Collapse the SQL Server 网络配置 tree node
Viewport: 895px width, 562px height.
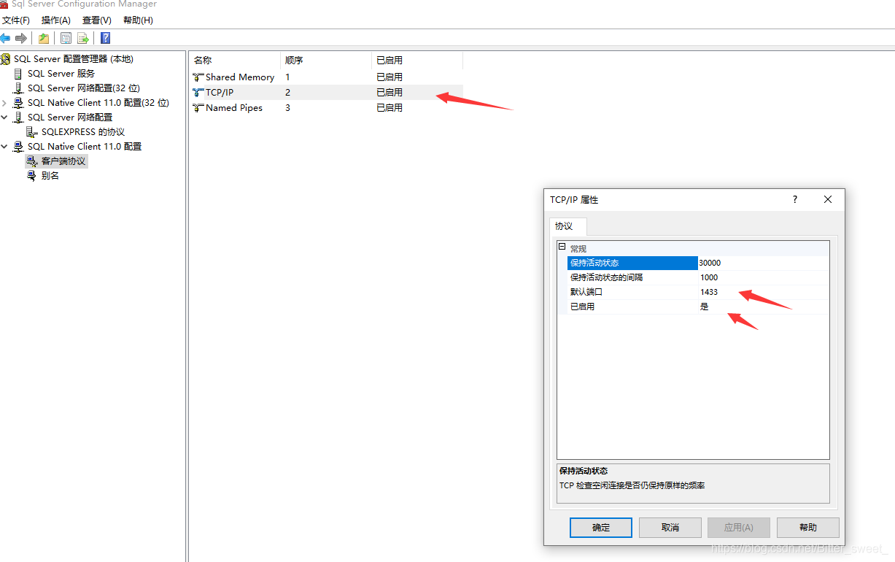[4, 118]
